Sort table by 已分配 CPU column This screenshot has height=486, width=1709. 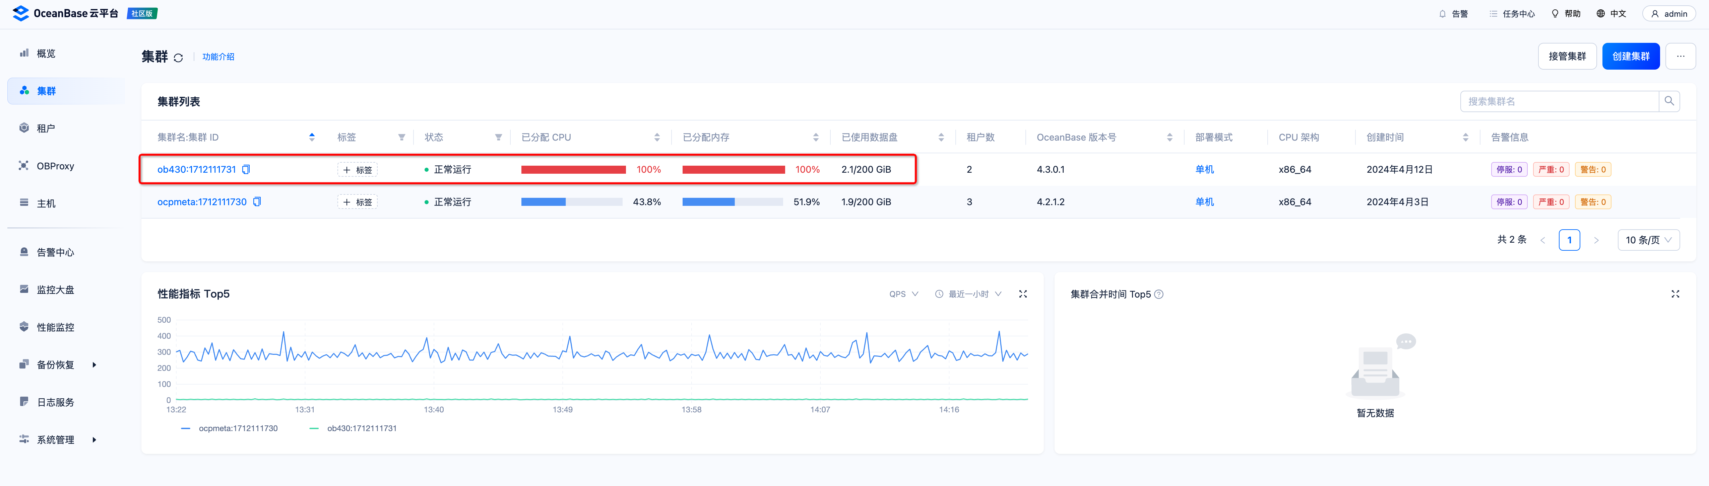(x=657, y=137)
